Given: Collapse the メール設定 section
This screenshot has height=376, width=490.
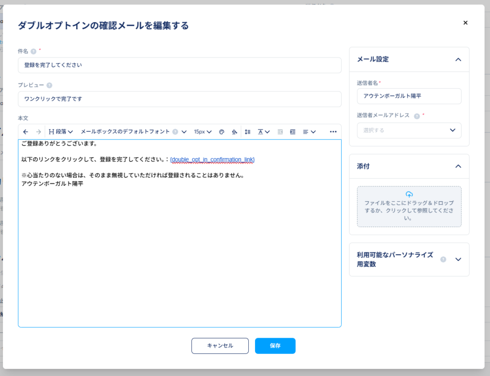Looking at the screenshot, I should coord(458,59).
